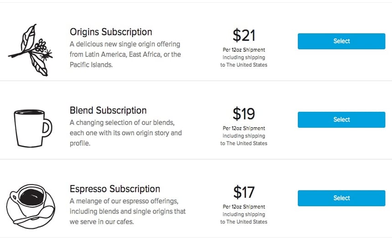Click 'Pacific Islands.' text in Origins description
This screenshot has width=392, height=241.
[x=91, y=65]
